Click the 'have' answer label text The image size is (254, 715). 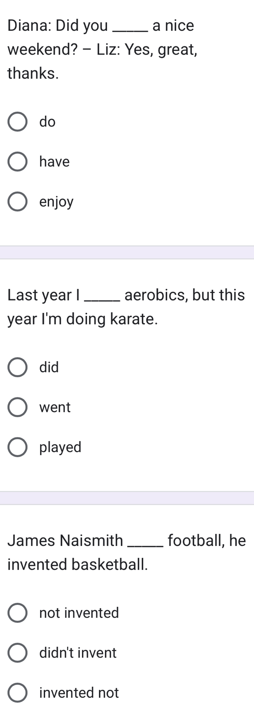(55, 162)
